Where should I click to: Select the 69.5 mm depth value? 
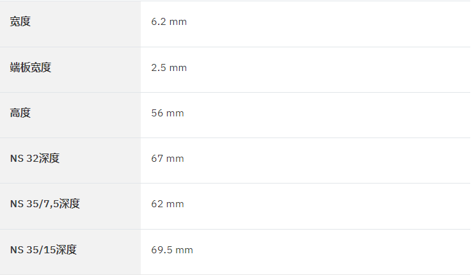tap(172, 250)
